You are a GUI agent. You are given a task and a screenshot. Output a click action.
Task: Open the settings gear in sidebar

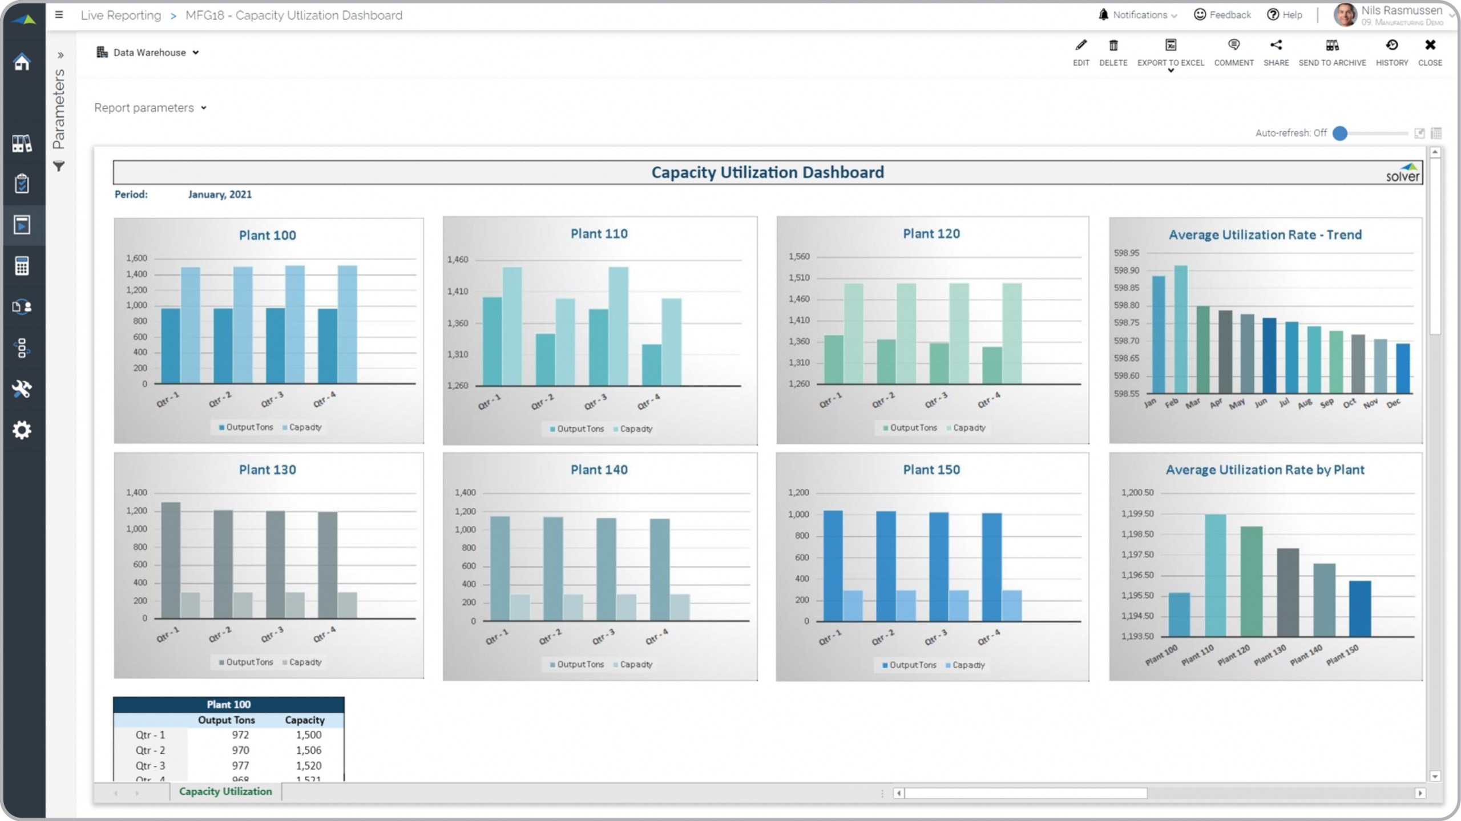coord(22,430)
